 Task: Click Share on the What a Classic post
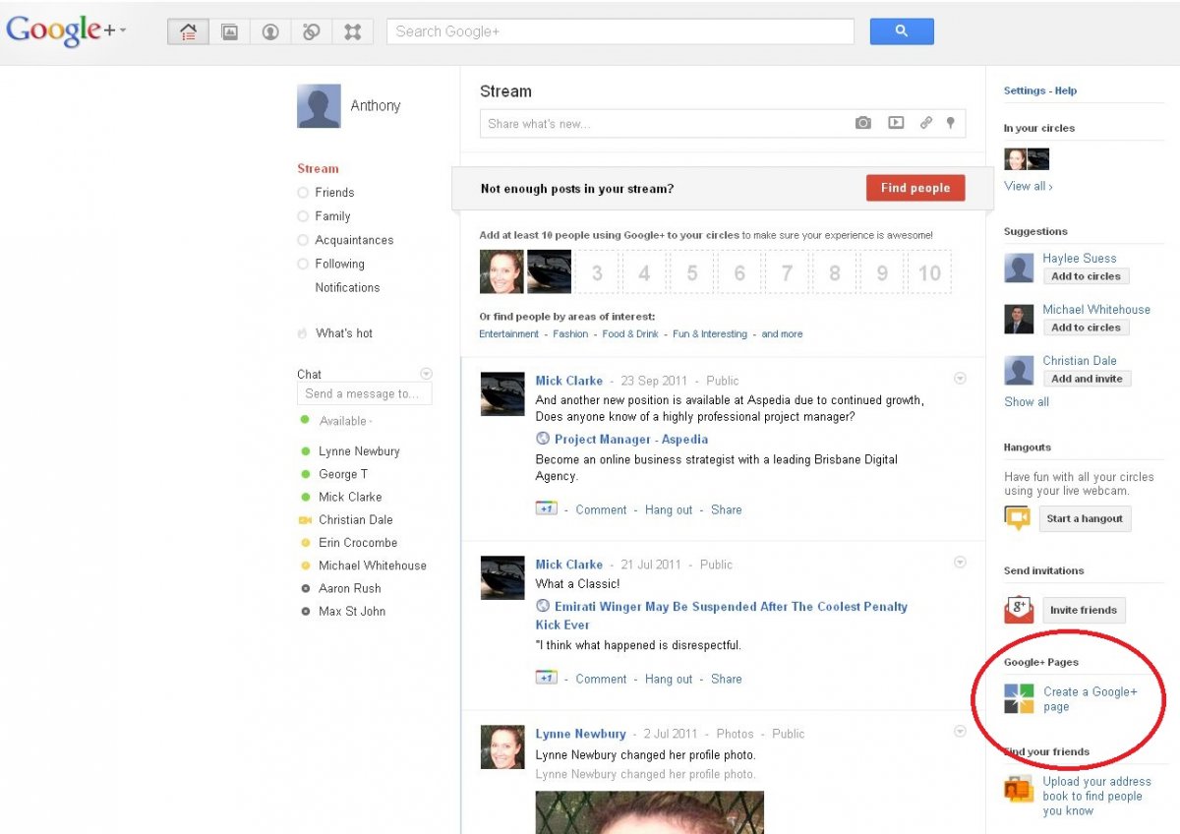(x=727, y=679)
